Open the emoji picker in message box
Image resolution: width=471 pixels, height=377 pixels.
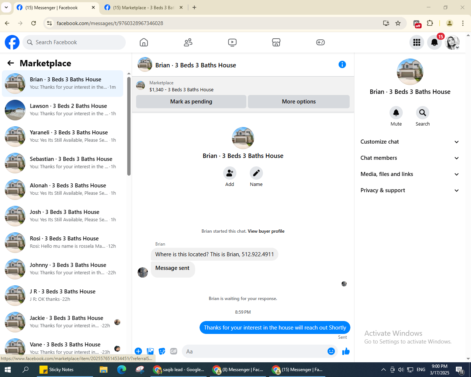point(331,351)
